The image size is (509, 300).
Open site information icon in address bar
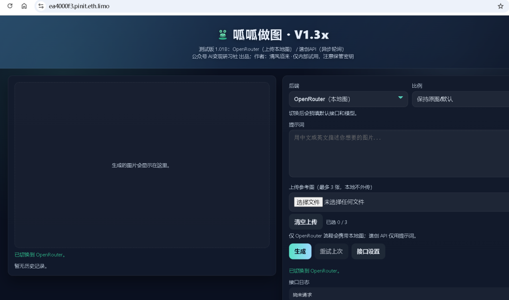pyautogui.click(x=41, y=6)
